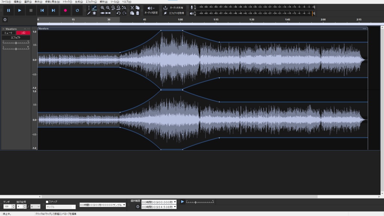Select the Envelope tool
This screenshot has height=216, width=384.
tap(94, 8)
